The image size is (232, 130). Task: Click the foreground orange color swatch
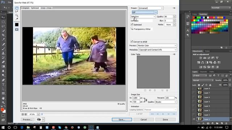[2, 109]
